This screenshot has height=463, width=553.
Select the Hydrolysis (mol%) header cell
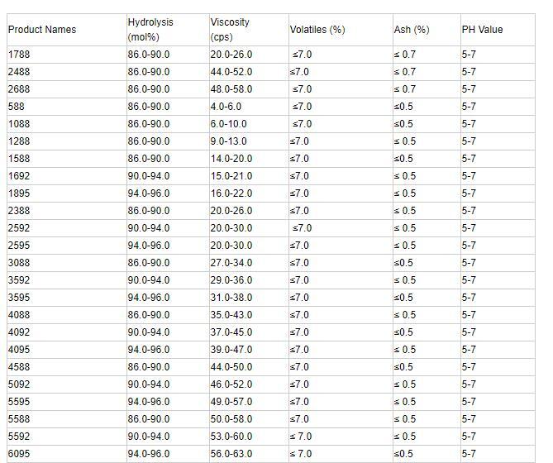tap(150, 30)
